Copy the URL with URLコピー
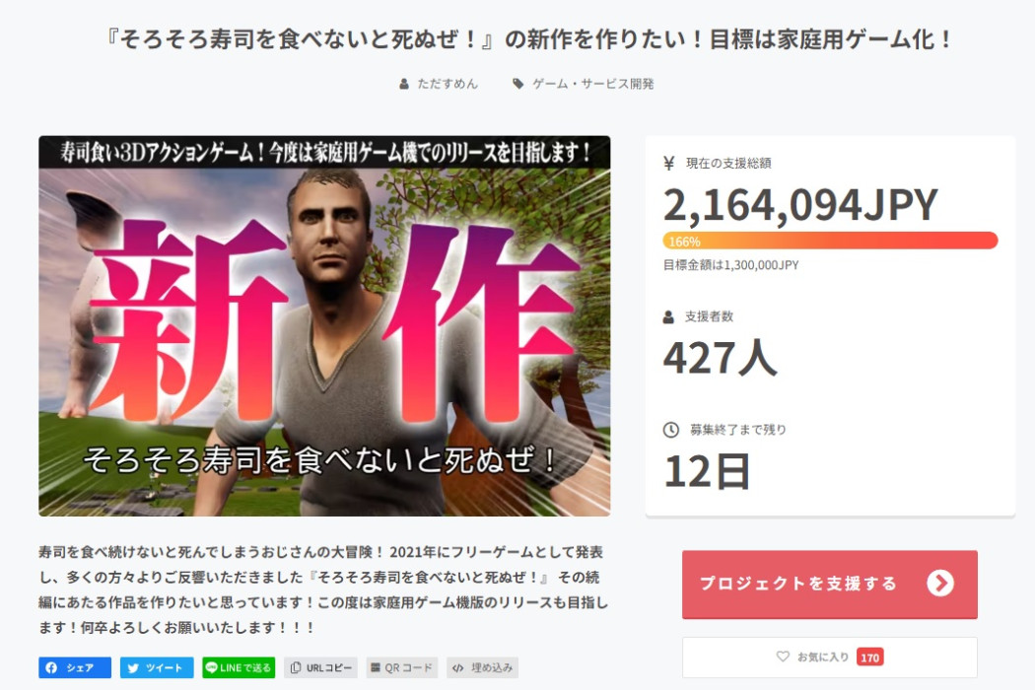Screen dimensions: 1035x690 pyautogui.click(x=321, y=667)
